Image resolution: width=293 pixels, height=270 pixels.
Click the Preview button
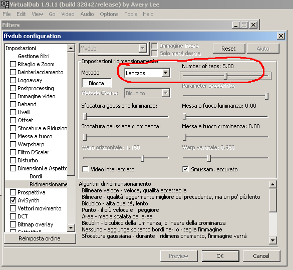point(179,256)
